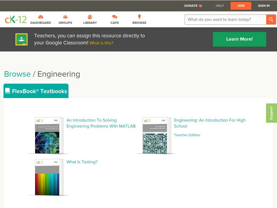Open the Help menu item
277x208 pixels.
tap(220, 6)
